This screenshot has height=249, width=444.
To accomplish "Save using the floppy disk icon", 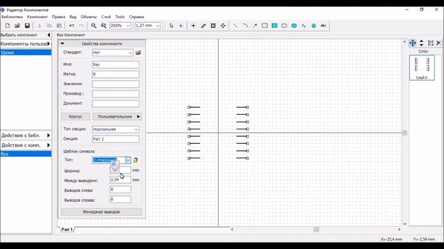I will tap(27, 26).
